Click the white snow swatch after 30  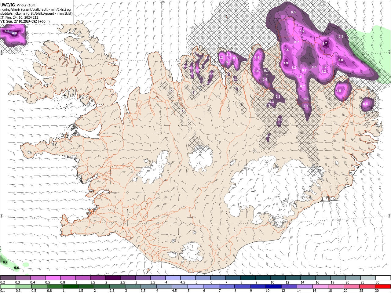383,278
